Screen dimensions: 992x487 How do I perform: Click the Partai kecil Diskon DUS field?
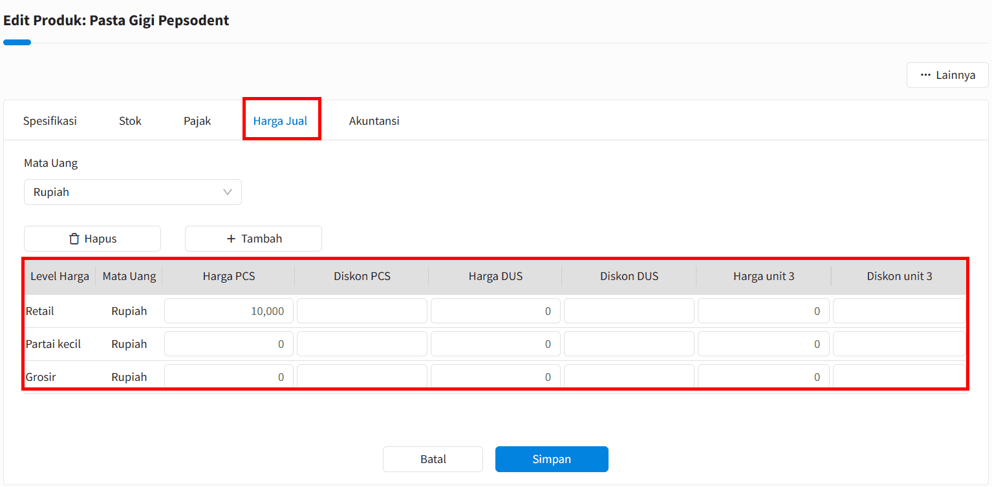click(x=629, y=344)
